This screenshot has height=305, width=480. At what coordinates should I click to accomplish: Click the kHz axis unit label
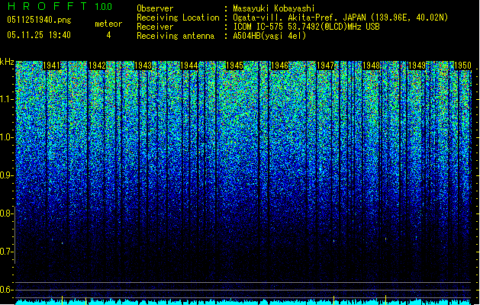click(7, 62)
